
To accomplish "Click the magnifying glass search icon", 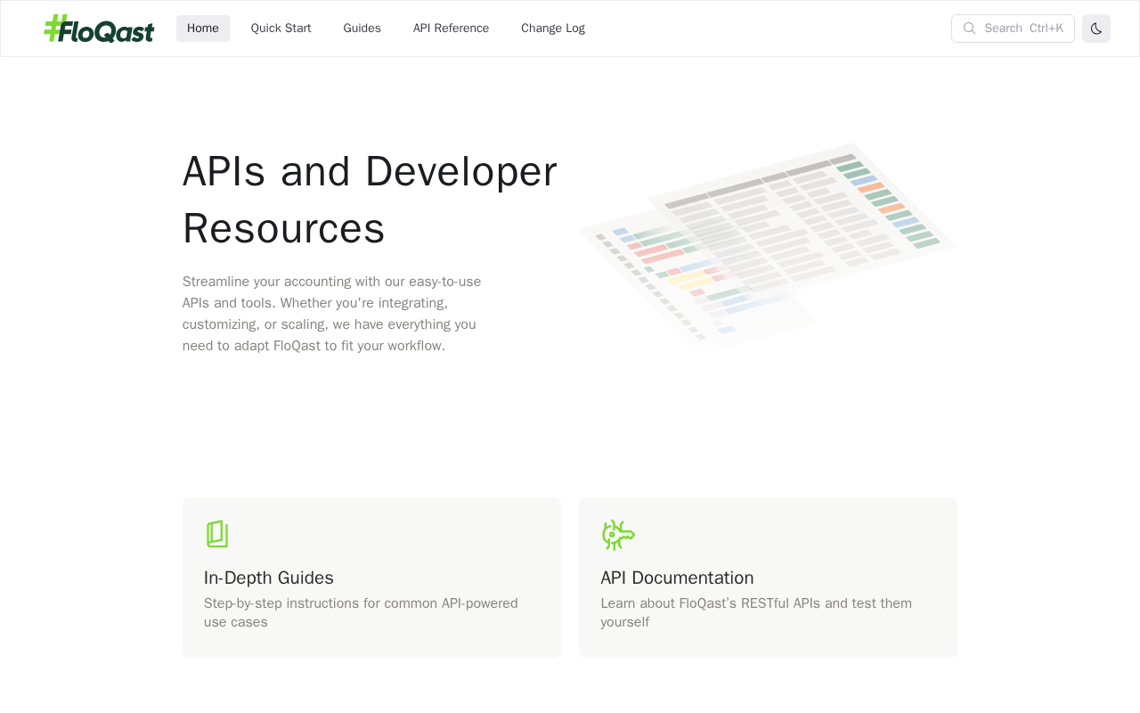I will 969,29.
